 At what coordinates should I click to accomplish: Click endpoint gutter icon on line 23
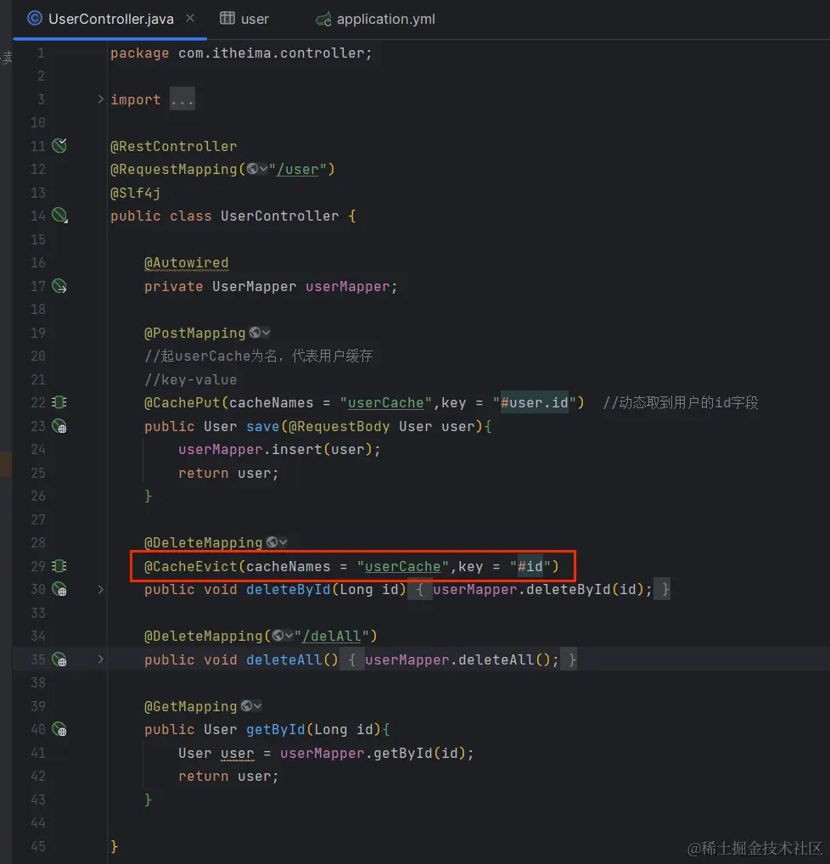[59, 426]
